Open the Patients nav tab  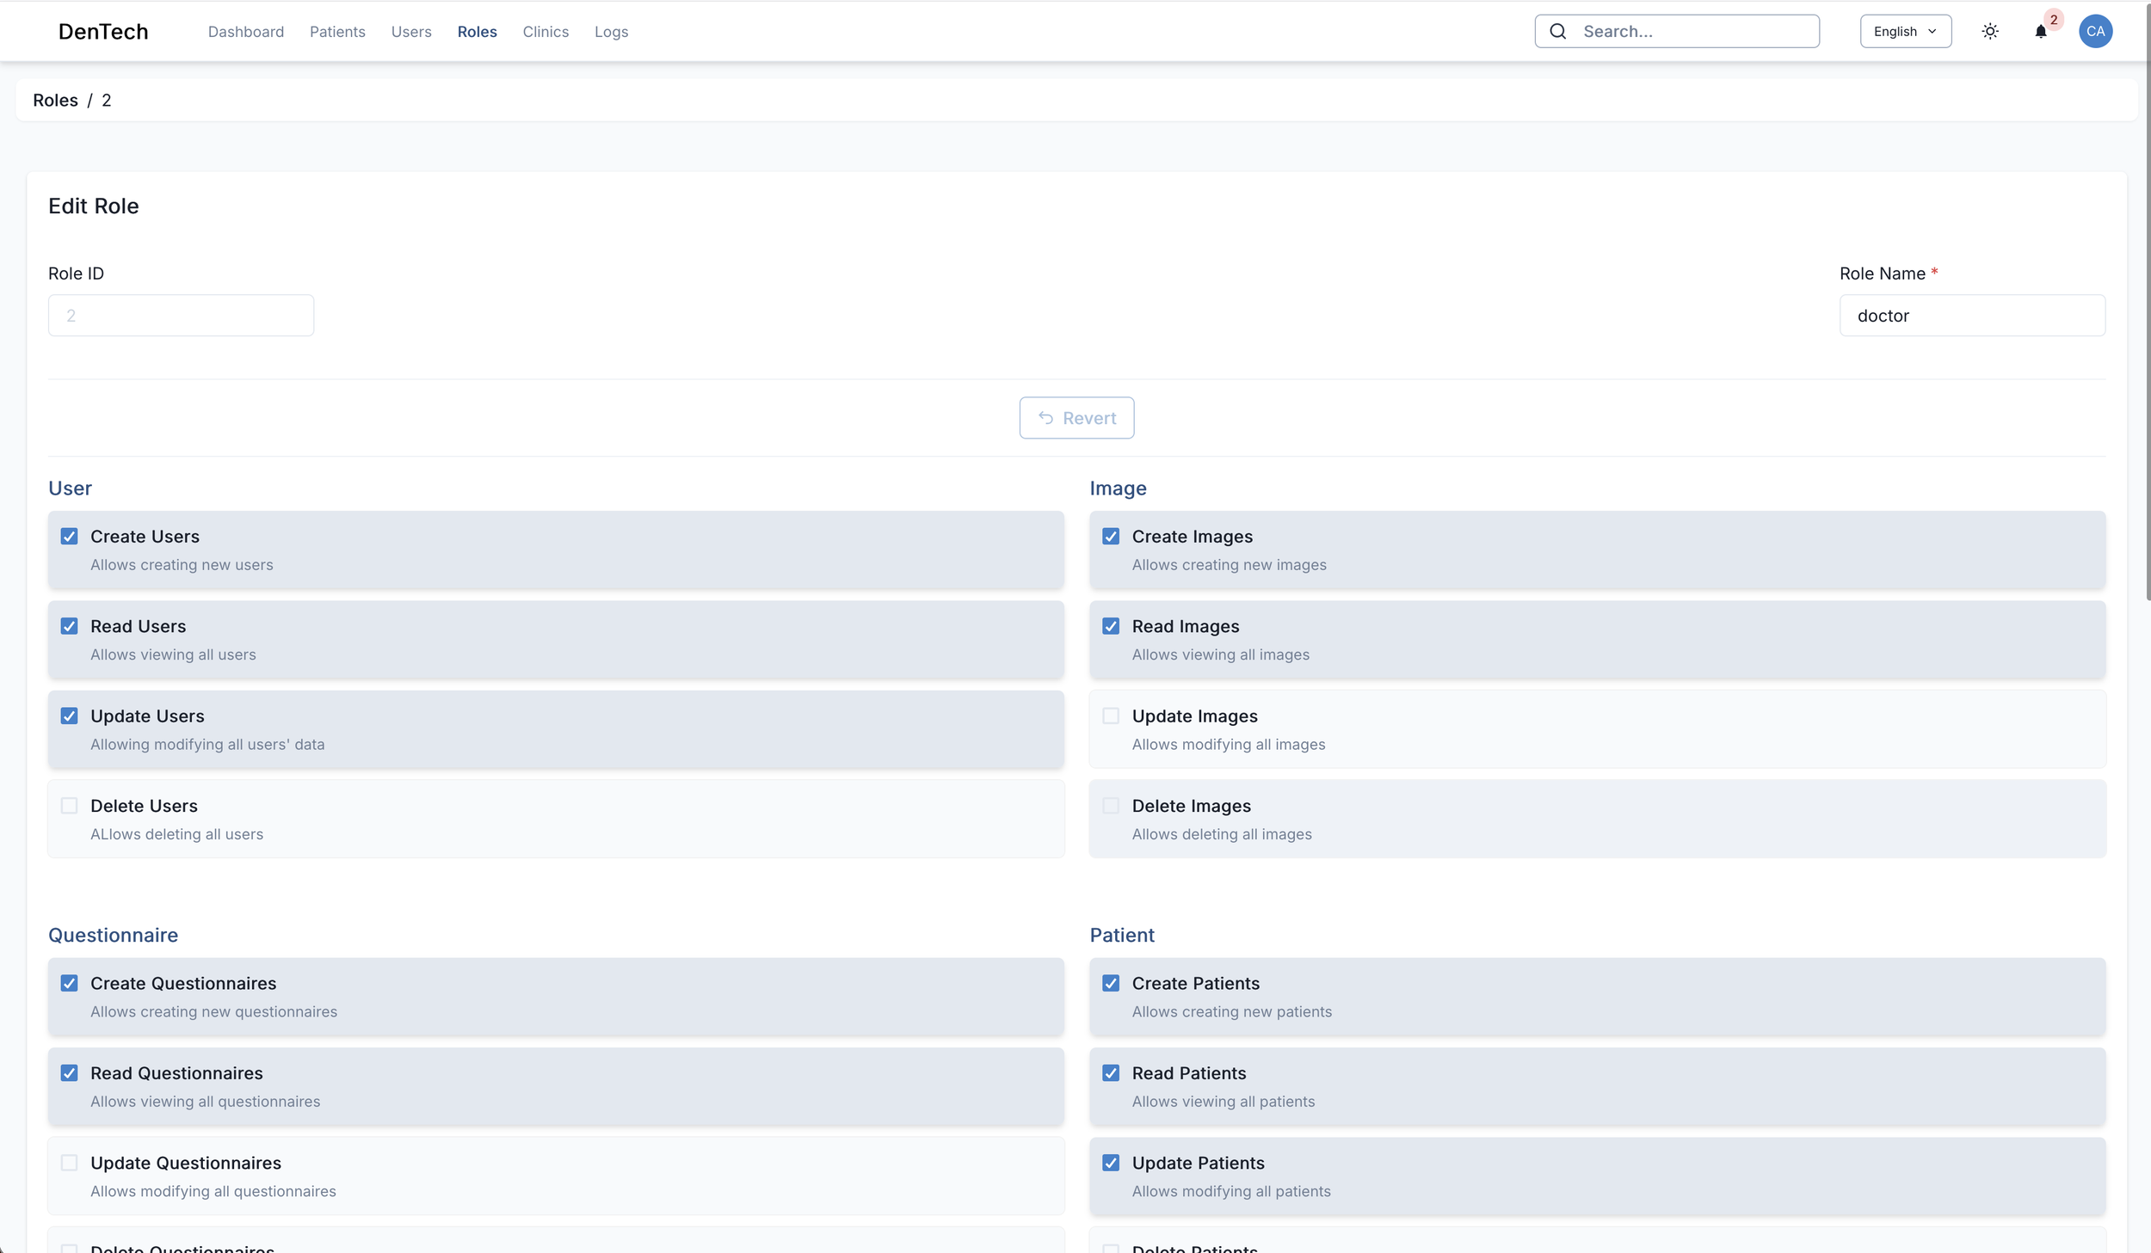tap(337, 32)
